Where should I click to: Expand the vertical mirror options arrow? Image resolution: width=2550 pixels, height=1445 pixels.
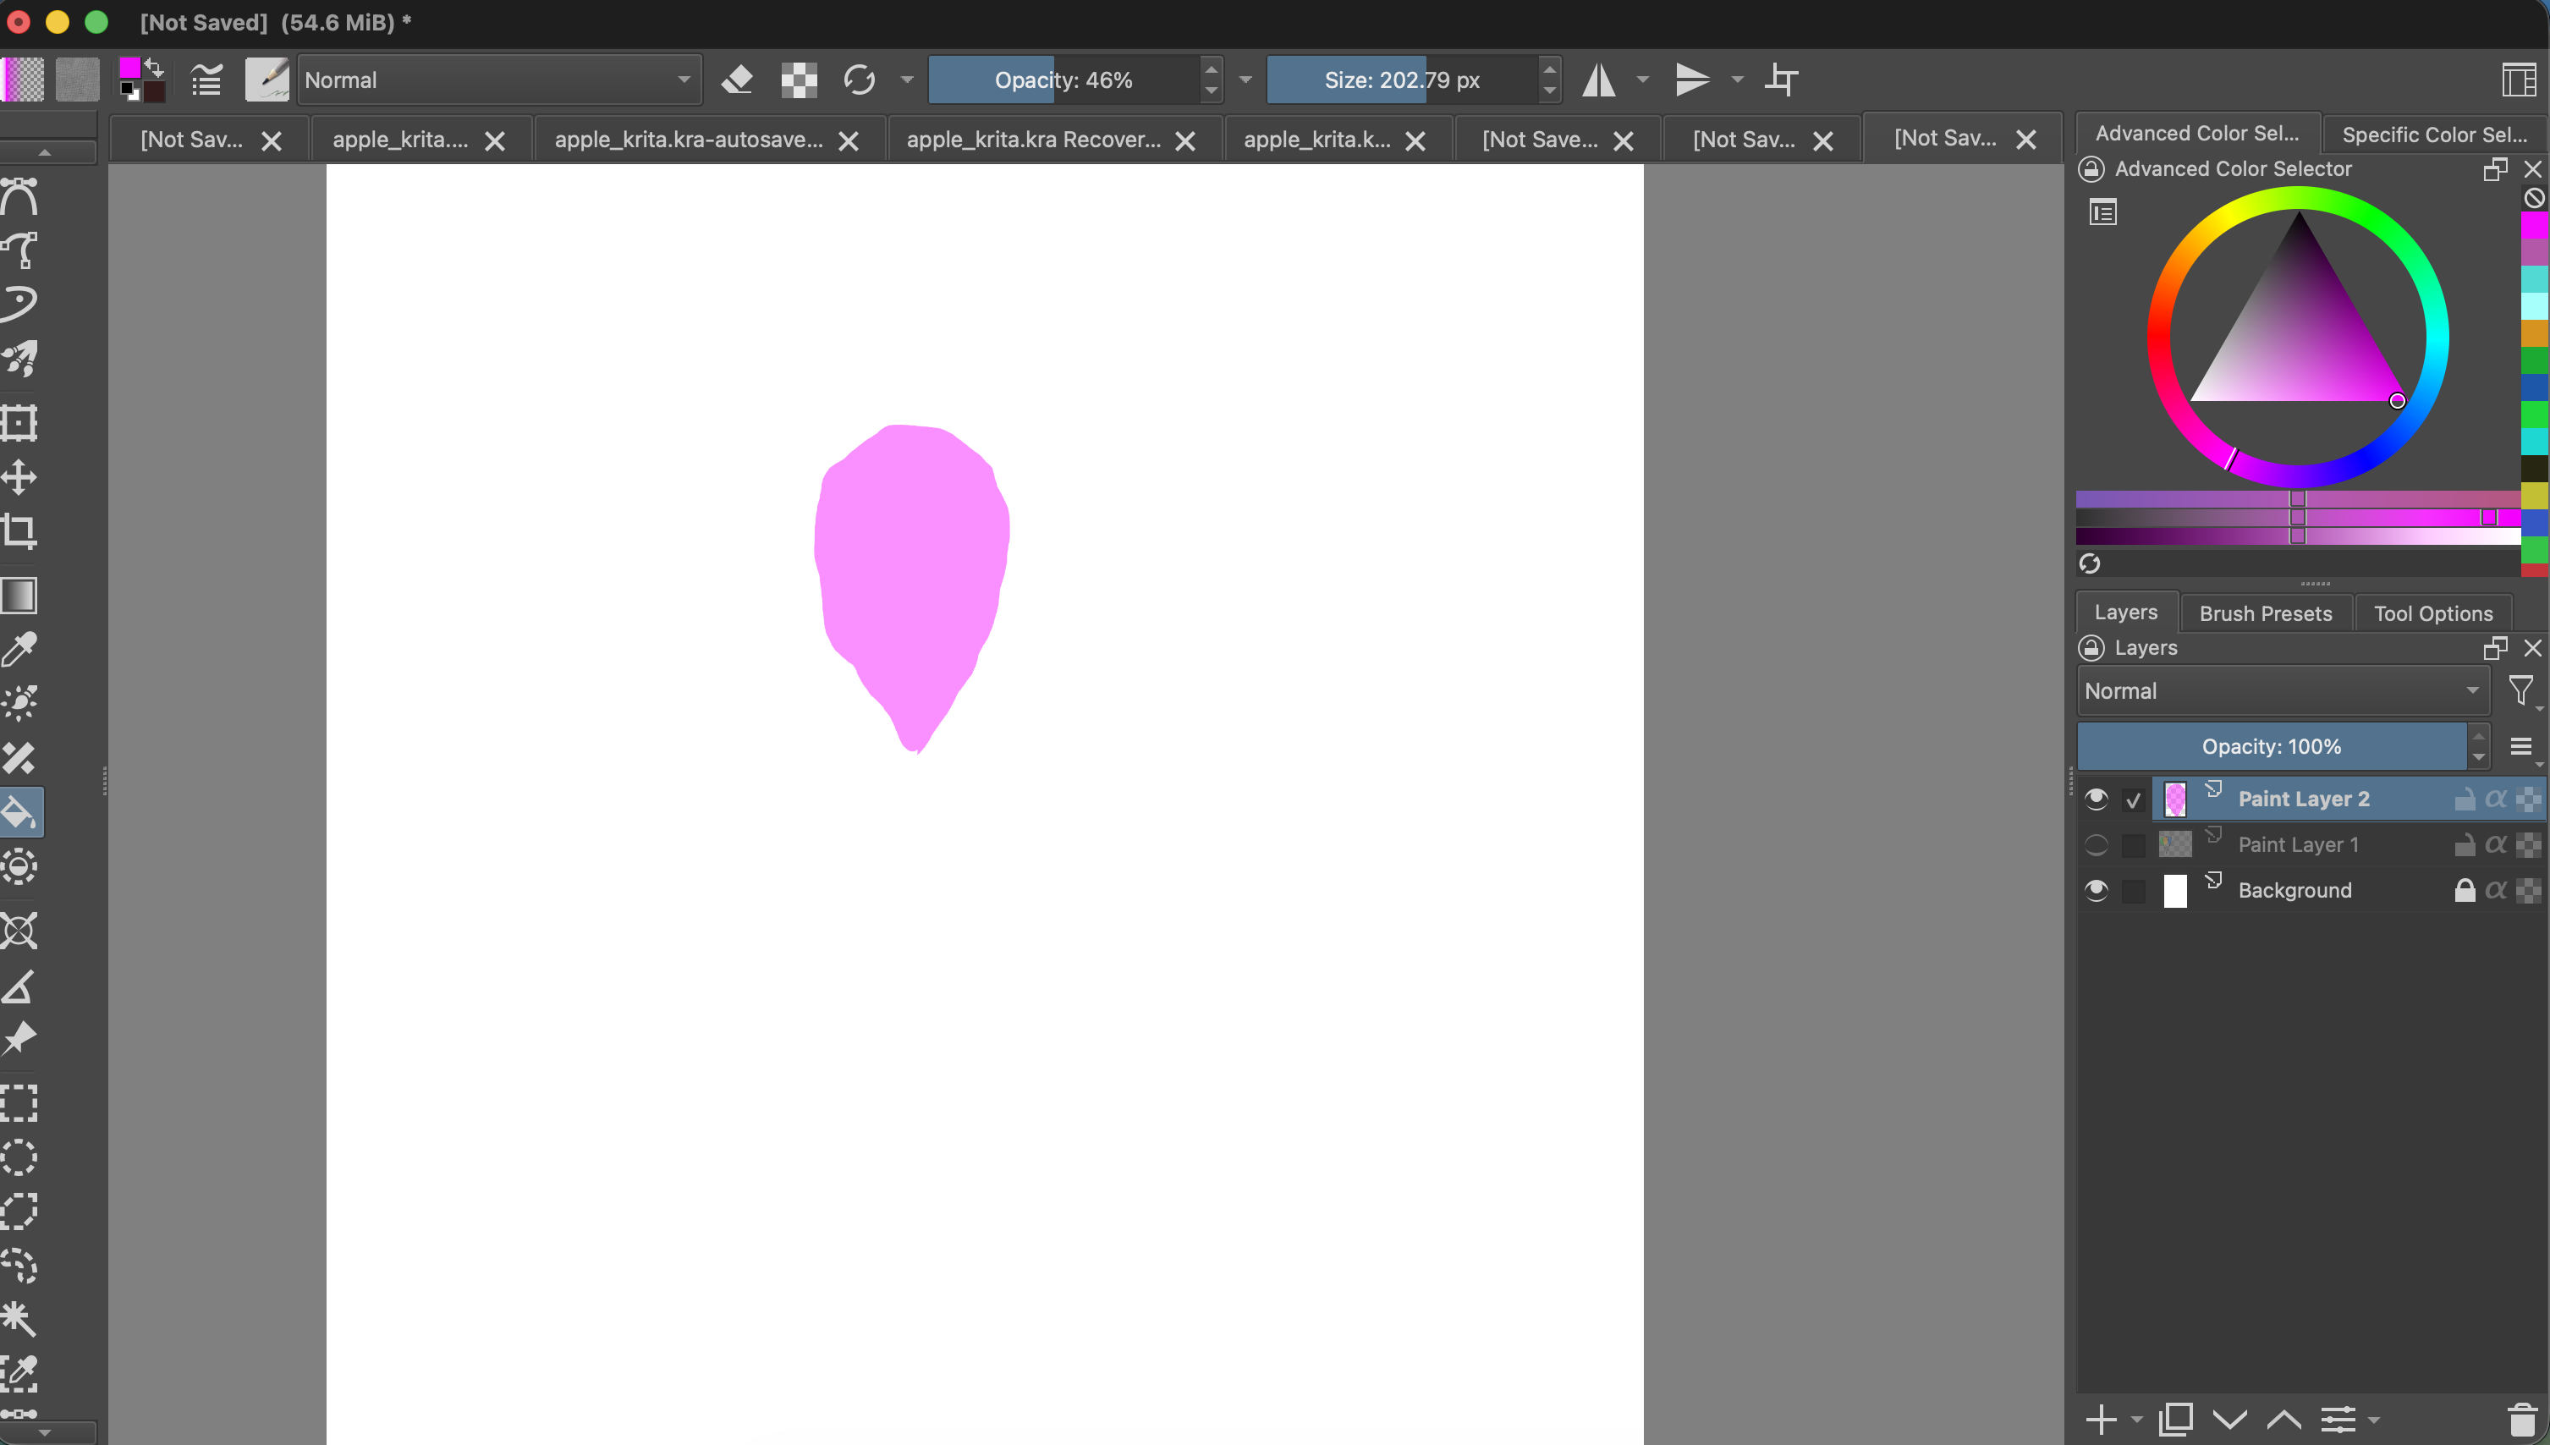point(1736,80)
